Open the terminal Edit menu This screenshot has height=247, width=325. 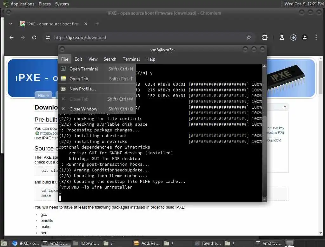[78, 59]
